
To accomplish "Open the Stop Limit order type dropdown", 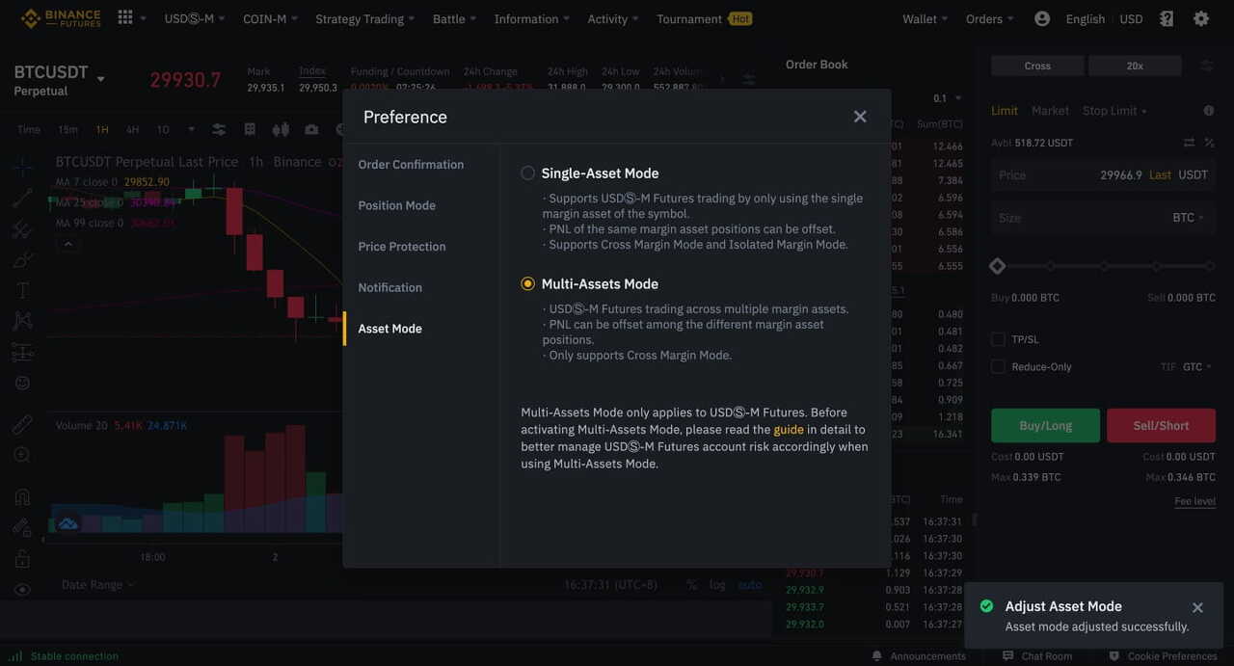I will coord(1114,111).
